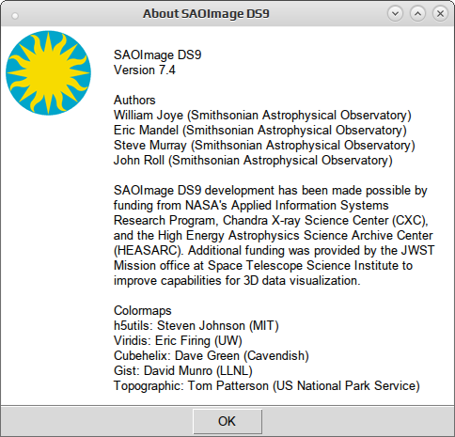455x437 pixels.
Task: Click the 'About SAOImage DS9' title text
Action: (x=206, y=14)
